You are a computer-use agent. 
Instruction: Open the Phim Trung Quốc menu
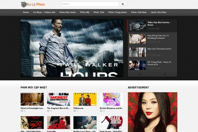pyautogui.click(x=117, y=13)
